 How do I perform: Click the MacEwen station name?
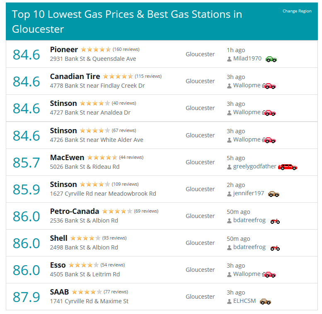67,157
